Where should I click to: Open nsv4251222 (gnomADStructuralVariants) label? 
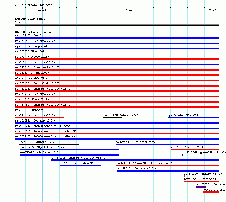pos(43,89)
